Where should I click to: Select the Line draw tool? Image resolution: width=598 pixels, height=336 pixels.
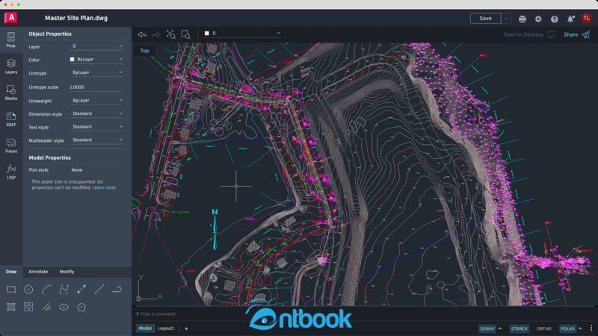click(x=99, y=290)
